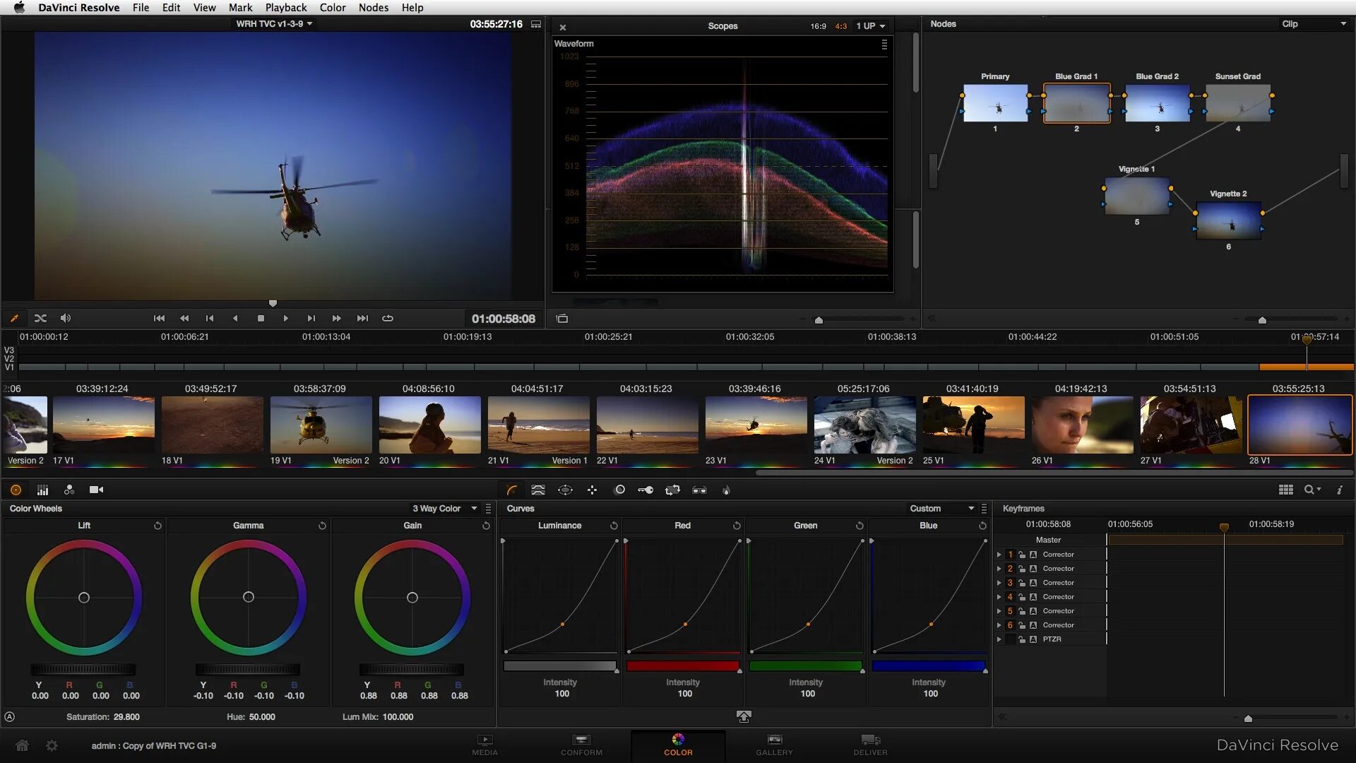Screen dimensions: 1356x763
Task: Toggle auto-keyframe on Corrector 1
Action: click(x=1033, y=555)
